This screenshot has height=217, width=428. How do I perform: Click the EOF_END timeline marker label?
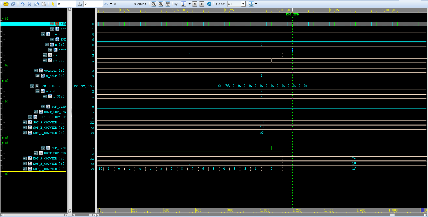tap(292, 15)
